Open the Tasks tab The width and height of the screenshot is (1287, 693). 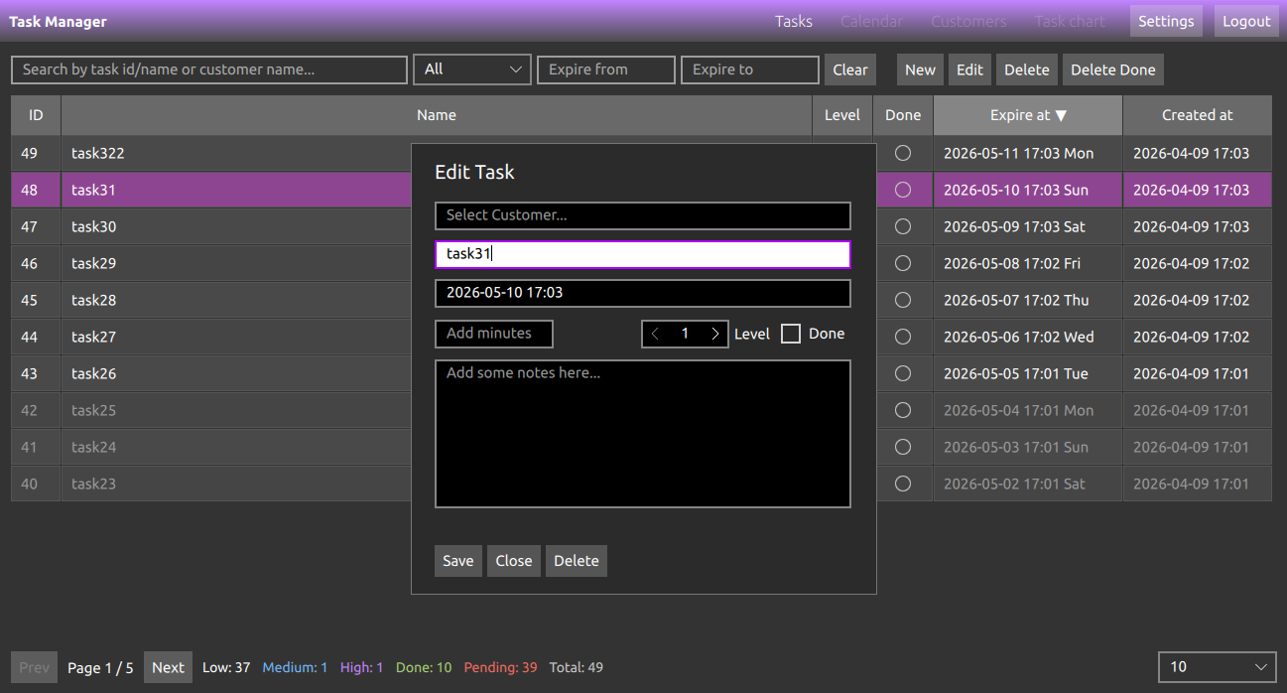pos(794,21)
